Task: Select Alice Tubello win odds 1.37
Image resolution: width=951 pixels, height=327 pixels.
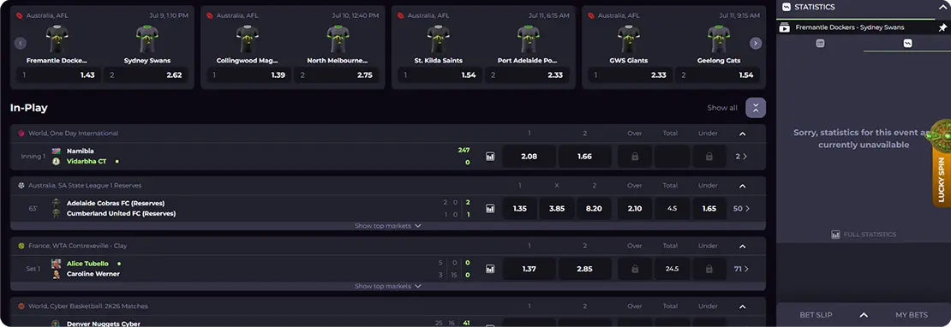Action: [529, 268]
